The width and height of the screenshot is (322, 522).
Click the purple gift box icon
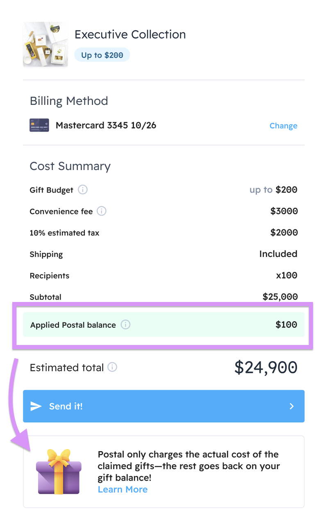tap(59, 471)
